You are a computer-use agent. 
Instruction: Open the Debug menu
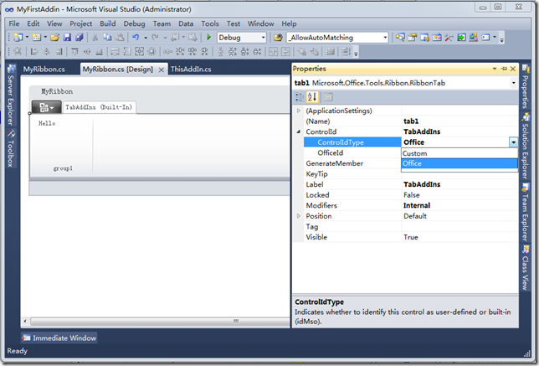134,23
